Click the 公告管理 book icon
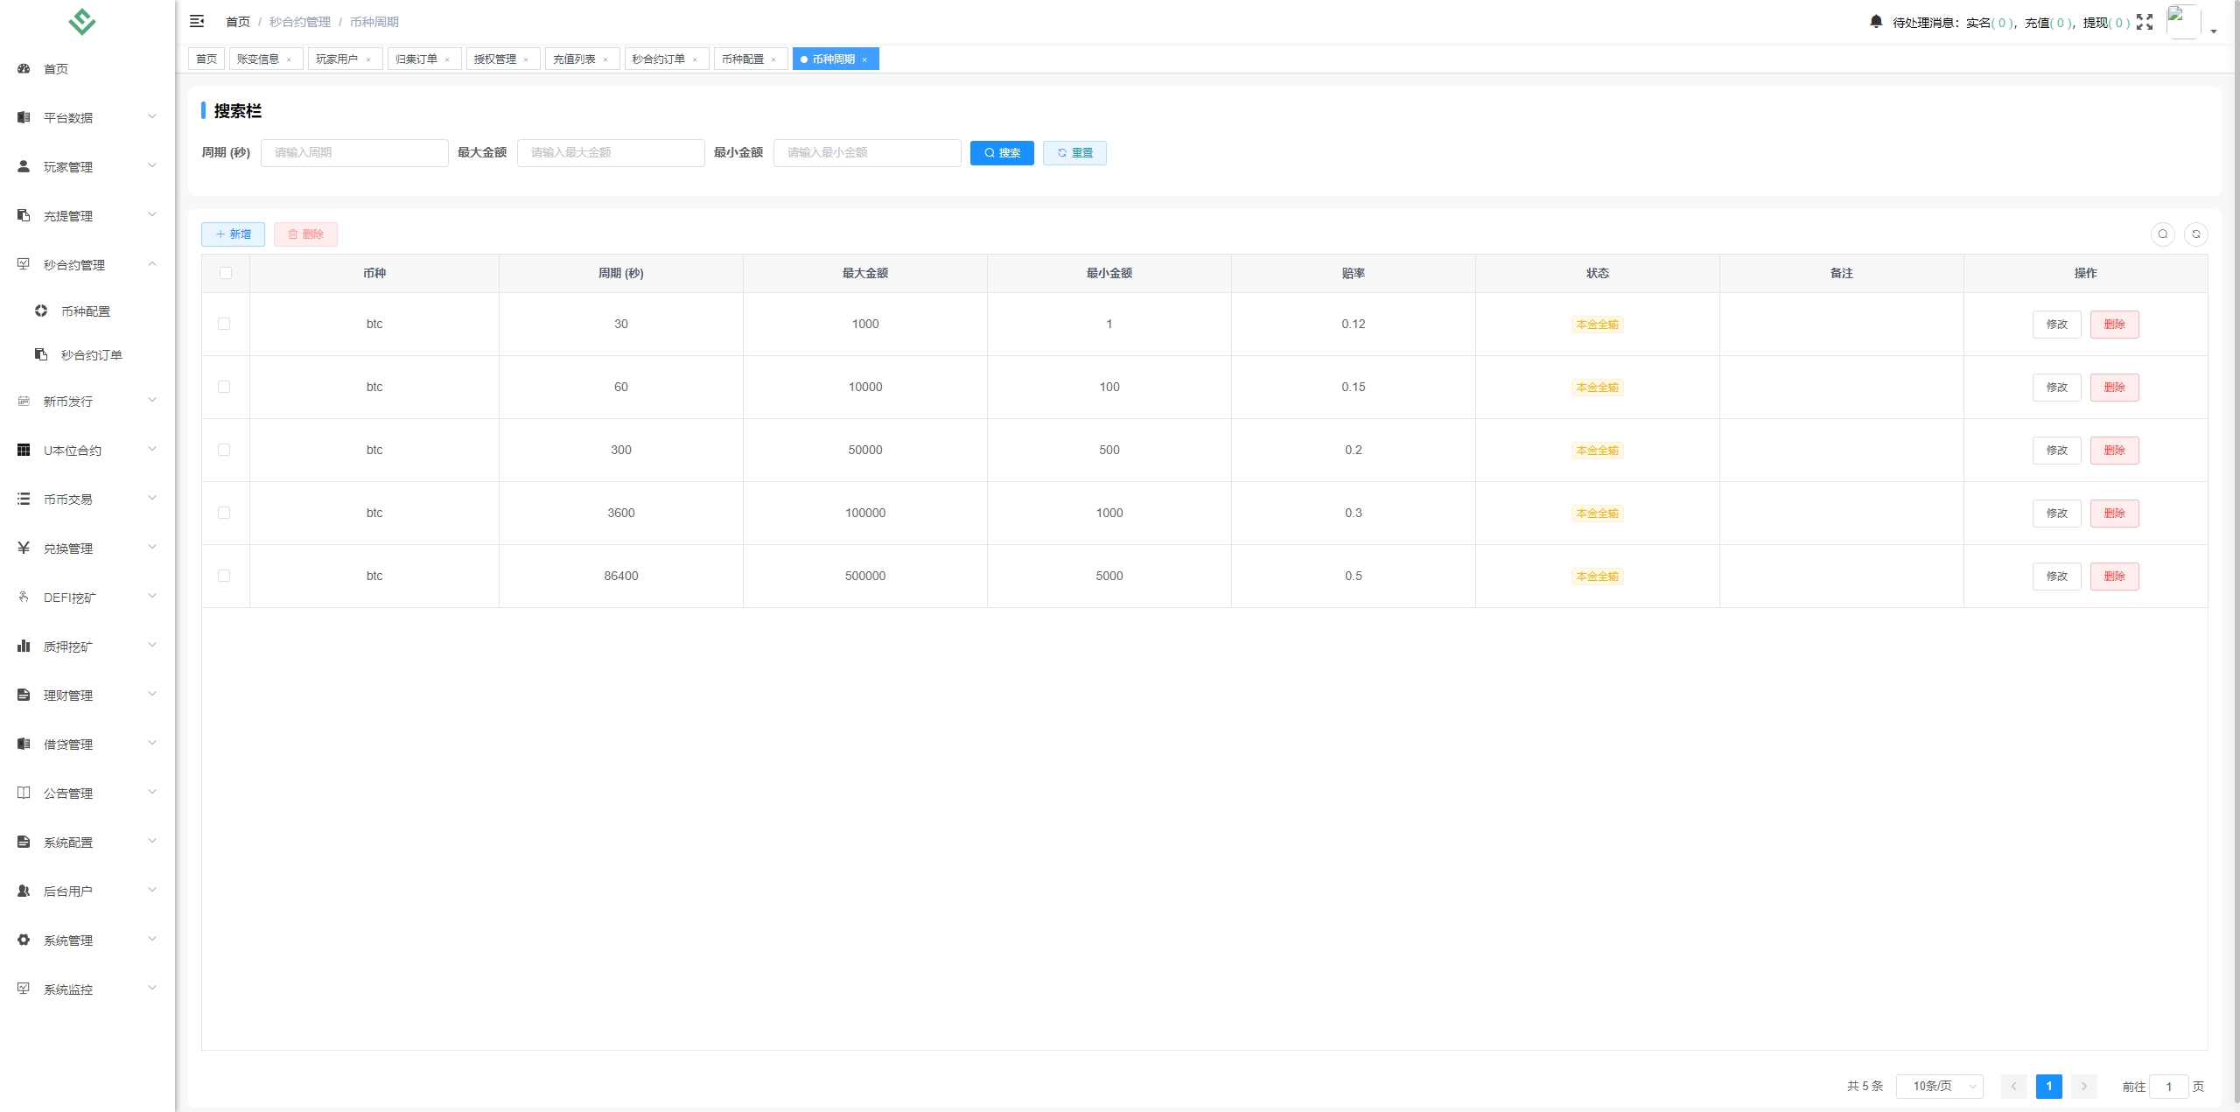Viewport: 2240px width, 1112px height. tap(24, 793)
